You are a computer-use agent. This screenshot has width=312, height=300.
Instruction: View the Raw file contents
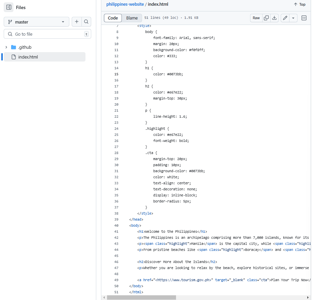256,18
